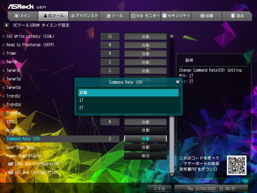Open the アドバンスド advanced tab

84,16
